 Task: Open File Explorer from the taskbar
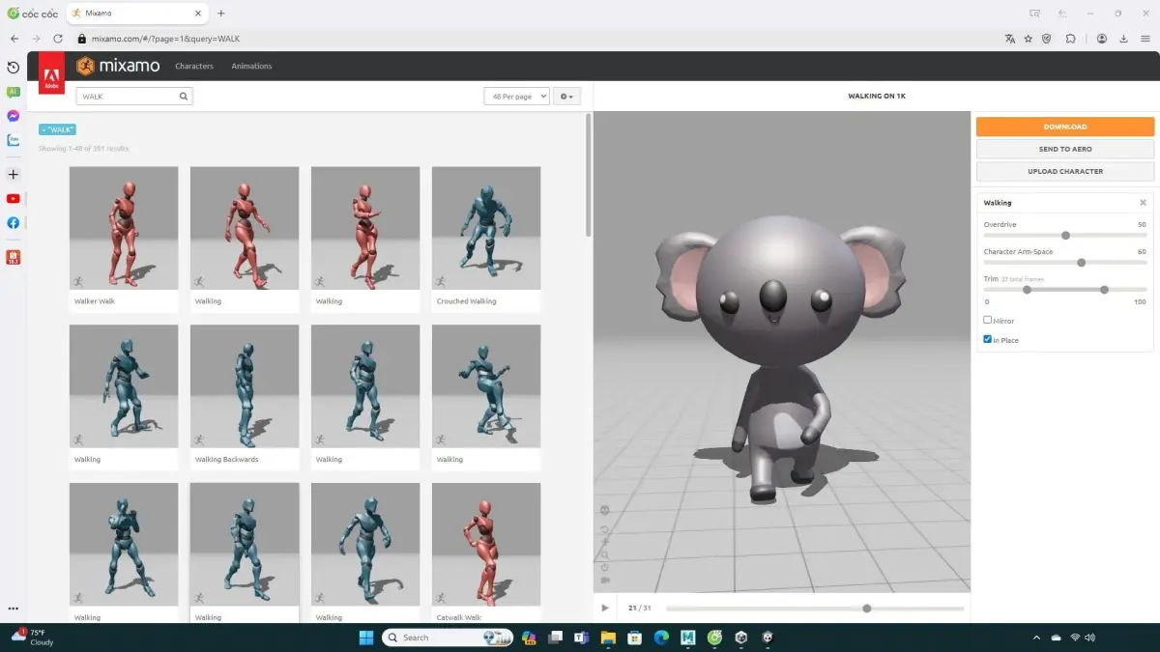coord(608,638)
